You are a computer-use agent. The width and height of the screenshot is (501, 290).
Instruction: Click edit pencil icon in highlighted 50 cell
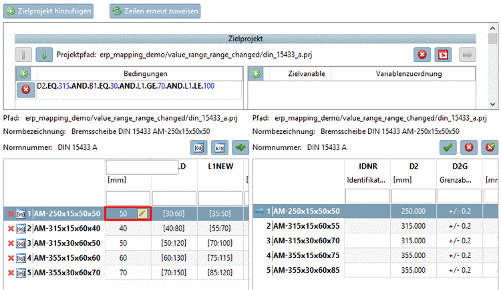click(x=142, y=213)
